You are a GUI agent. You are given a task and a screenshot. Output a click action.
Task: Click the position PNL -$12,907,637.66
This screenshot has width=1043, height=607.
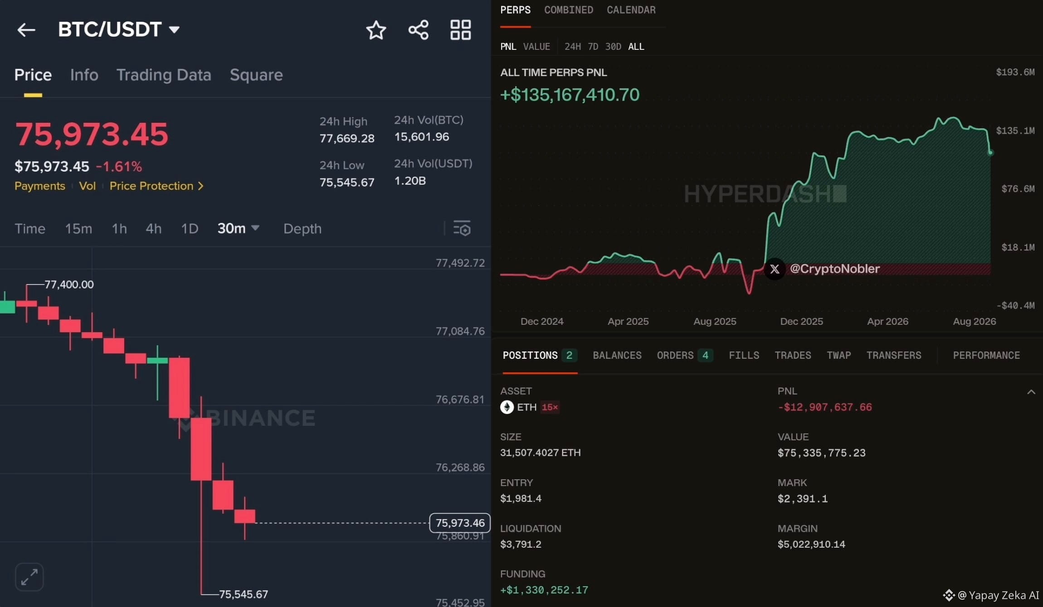coord(824,407)
